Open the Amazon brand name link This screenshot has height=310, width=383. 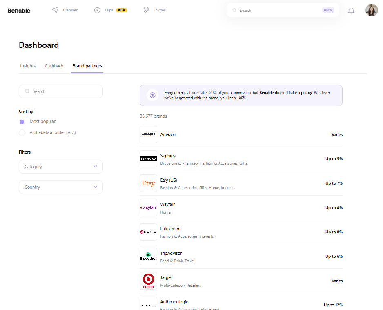(x=168, y=134)
